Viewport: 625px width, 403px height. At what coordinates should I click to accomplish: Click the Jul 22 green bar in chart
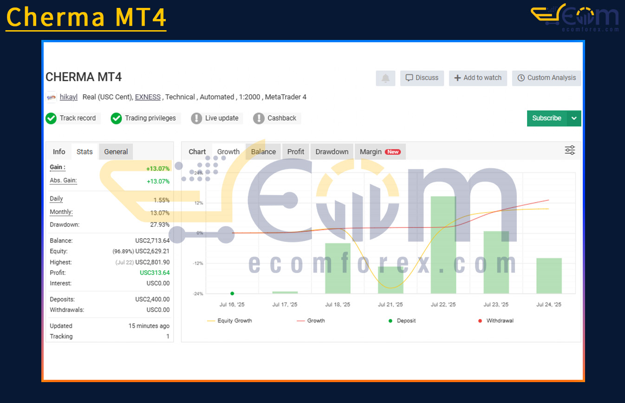443,245
